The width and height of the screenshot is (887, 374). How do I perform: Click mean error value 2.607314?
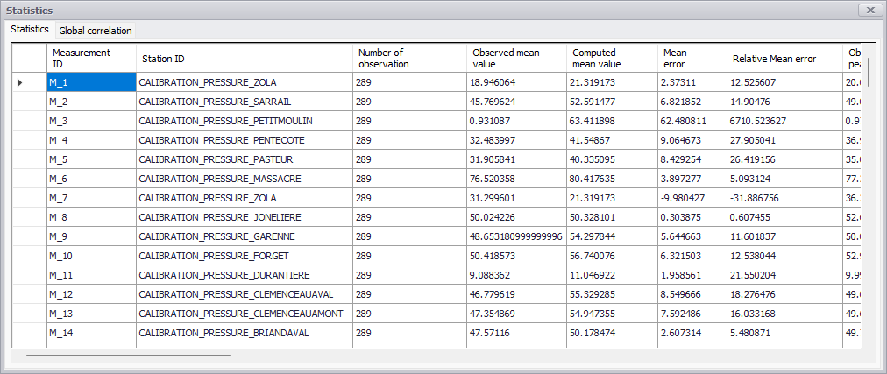pyautogui.click(x=692, y=333)
